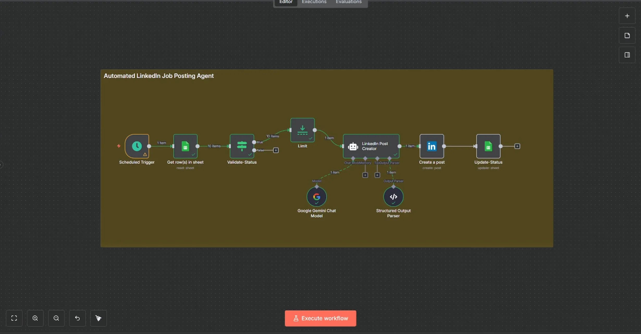641x334 pixels.
Task: Tidy up the workflow nodes
Action: (98, 318)
